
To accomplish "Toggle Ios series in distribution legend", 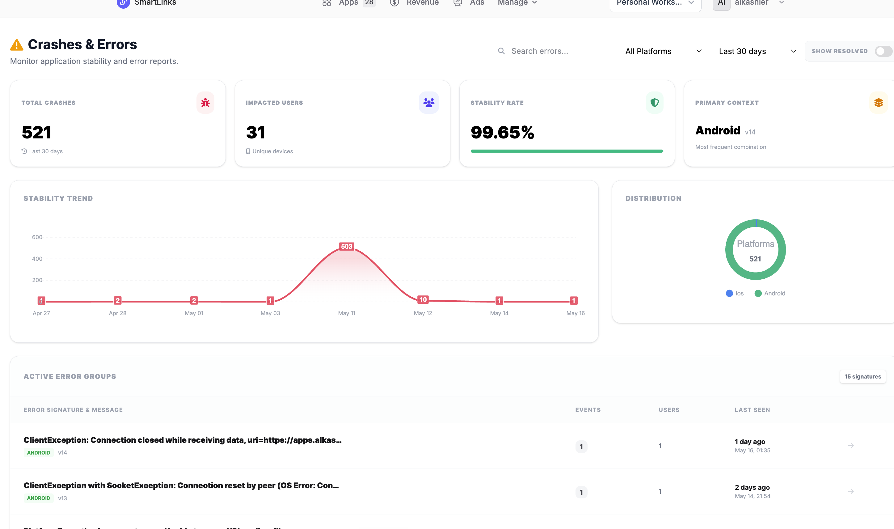I will [735, 293].
